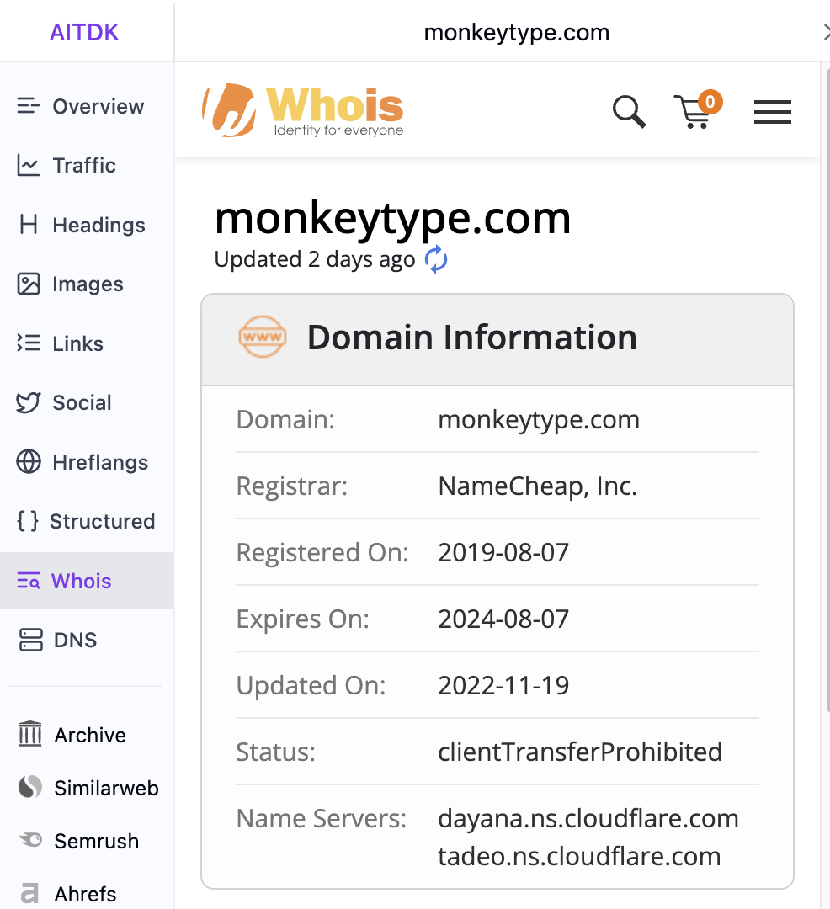830x909 pixels.
Task: Select the Headings H icon
Action: coord(29,225)
